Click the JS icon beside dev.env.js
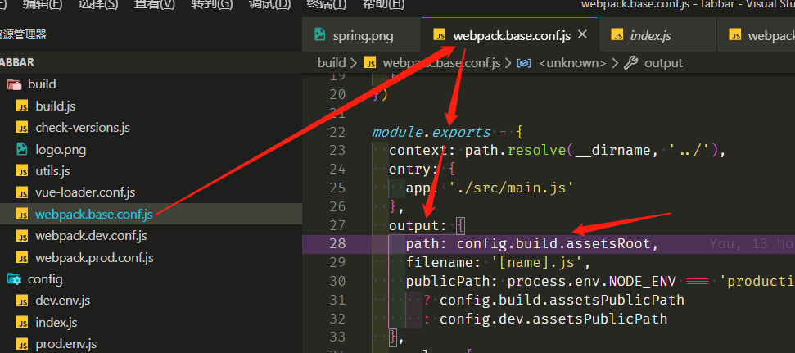Image resolution: width=795 pixels, height=353 pixels. coord(22,301)
